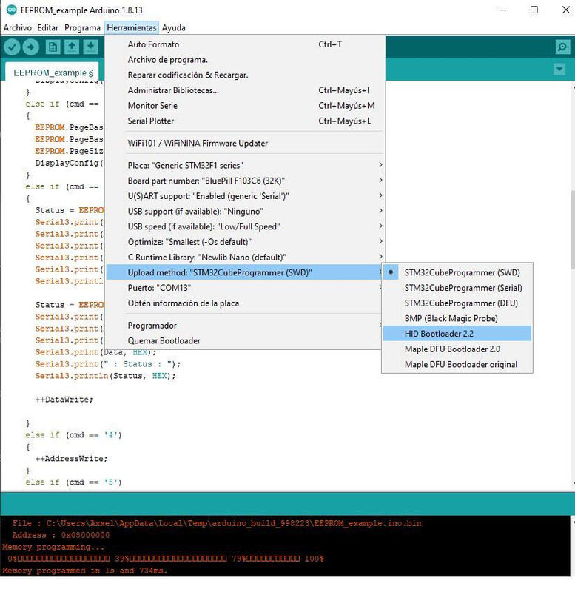Expand the Optimize Smallest submenu
The image size is (575, 592).
[245, 242]
